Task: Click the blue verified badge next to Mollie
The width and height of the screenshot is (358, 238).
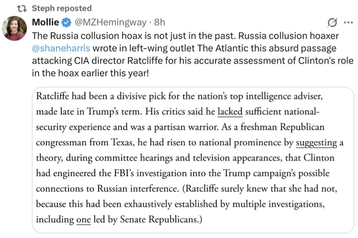Action: (66, 22)
